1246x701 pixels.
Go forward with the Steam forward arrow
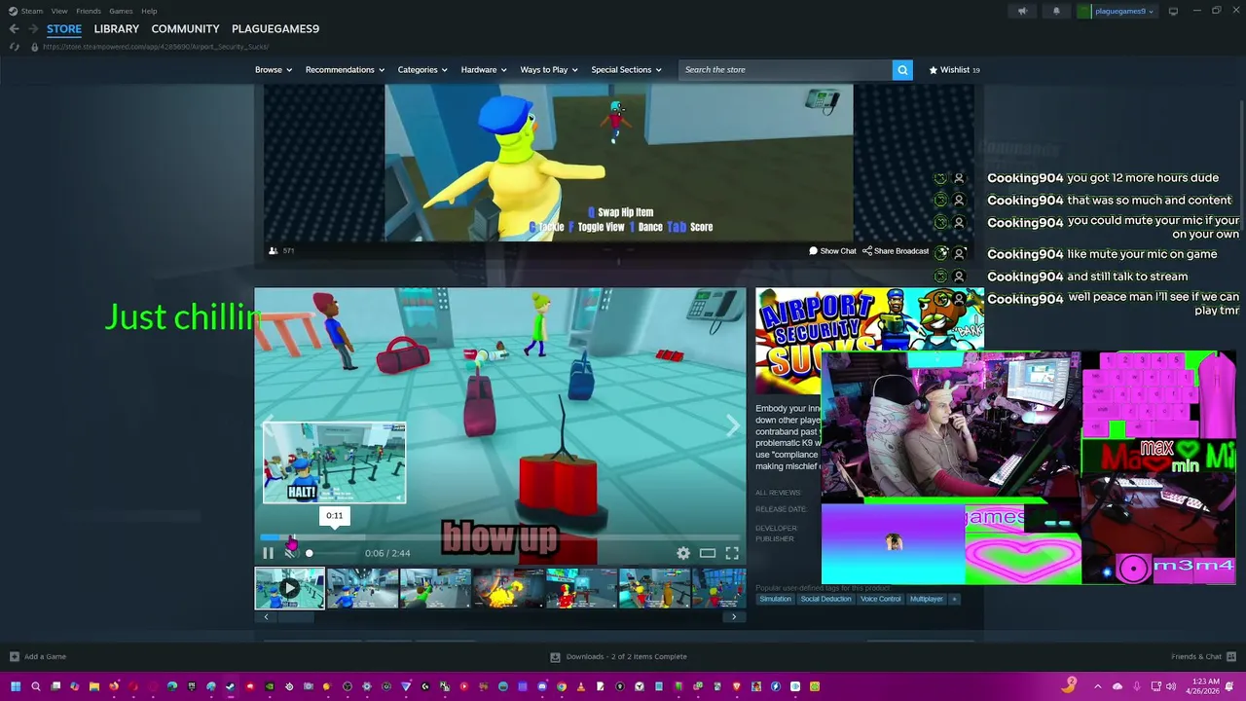click(33, 29)
